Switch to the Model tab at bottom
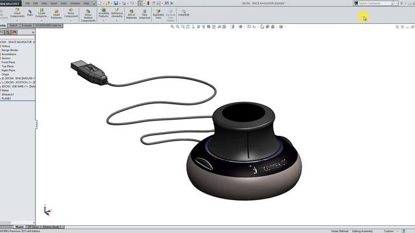 coord(19,227)
